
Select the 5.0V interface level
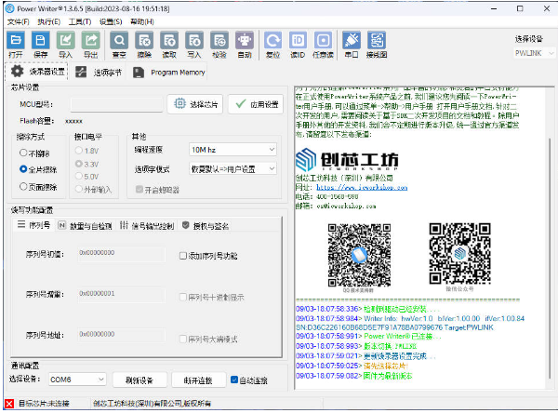coord(79,176)
